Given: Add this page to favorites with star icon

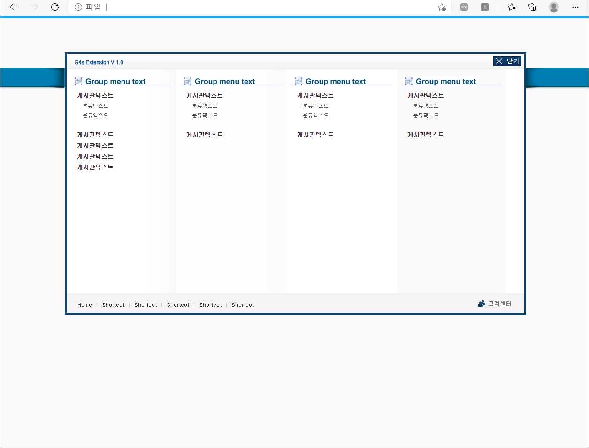Looking at the screenshot, I should (442, 7).
